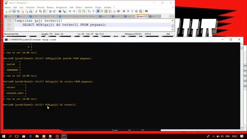Toggle the indent guide icon
The image size is (247, 139).
point(98,11)
